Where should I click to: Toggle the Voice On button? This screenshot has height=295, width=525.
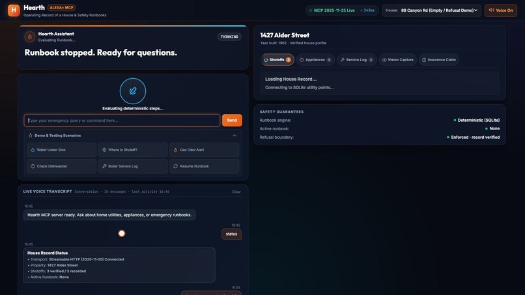click(500, 10)
